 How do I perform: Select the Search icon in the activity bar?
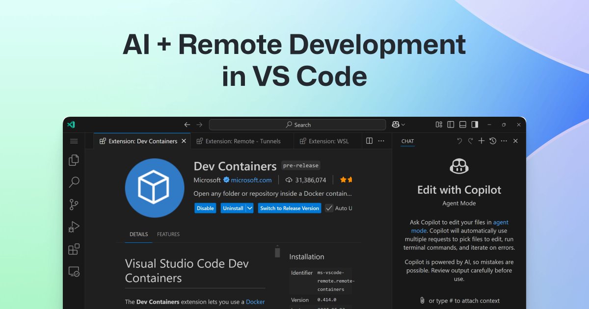pos(74,182)
